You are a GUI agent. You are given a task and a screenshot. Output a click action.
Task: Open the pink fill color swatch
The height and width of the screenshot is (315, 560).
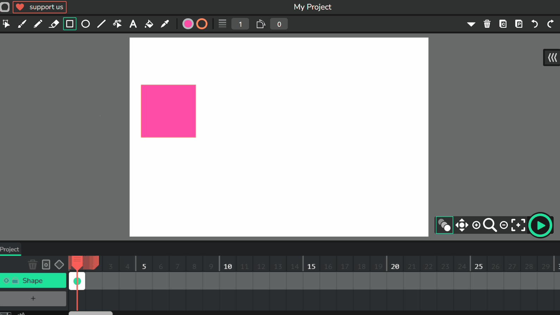188,24
